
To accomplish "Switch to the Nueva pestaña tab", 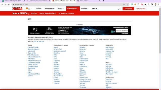I will coord(89,1).
